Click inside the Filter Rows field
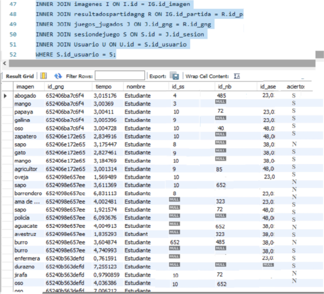Viewport: 324px width, 294px height. tap(120, 76)
